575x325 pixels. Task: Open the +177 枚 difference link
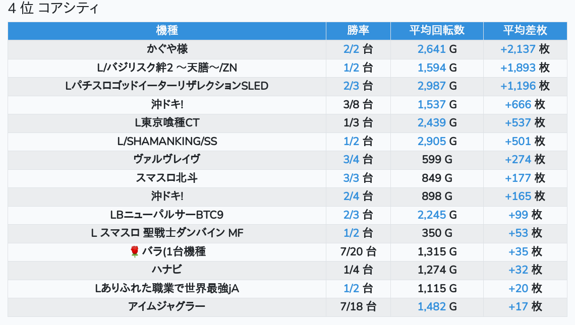tap(518, 178)
